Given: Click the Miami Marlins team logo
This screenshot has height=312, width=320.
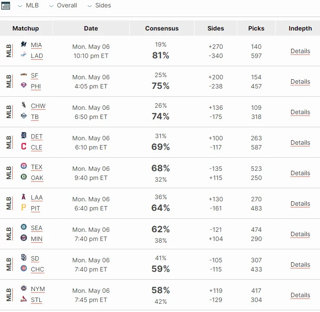Looking at the screenshot, I should click(24, 44).
